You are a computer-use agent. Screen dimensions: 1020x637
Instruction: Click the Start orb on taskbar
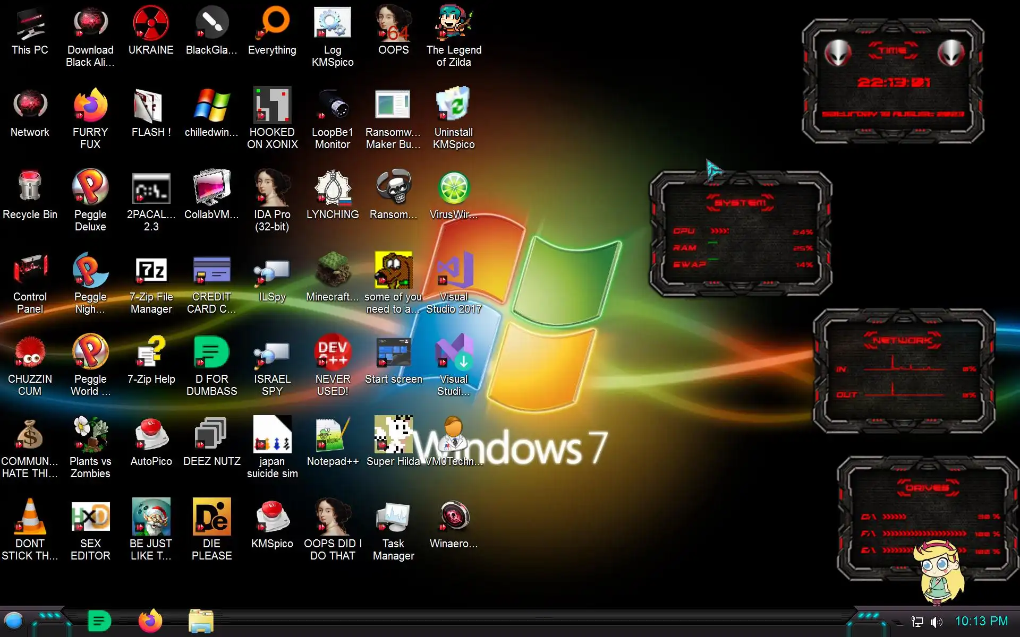14,621
